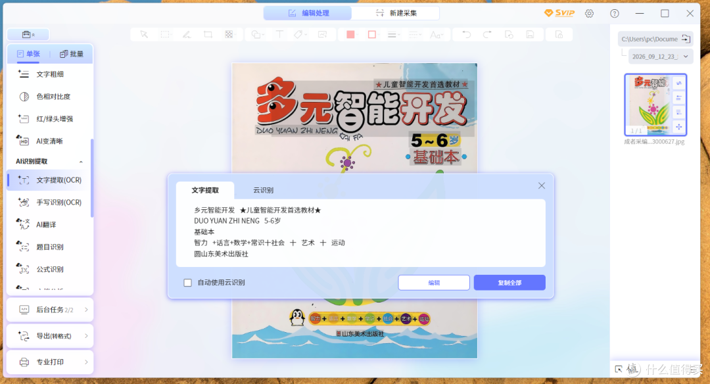Screen dimensions: 710x384
Task: Enable 自动使用云识别 checkbox
Action: [x=187, y=283]
